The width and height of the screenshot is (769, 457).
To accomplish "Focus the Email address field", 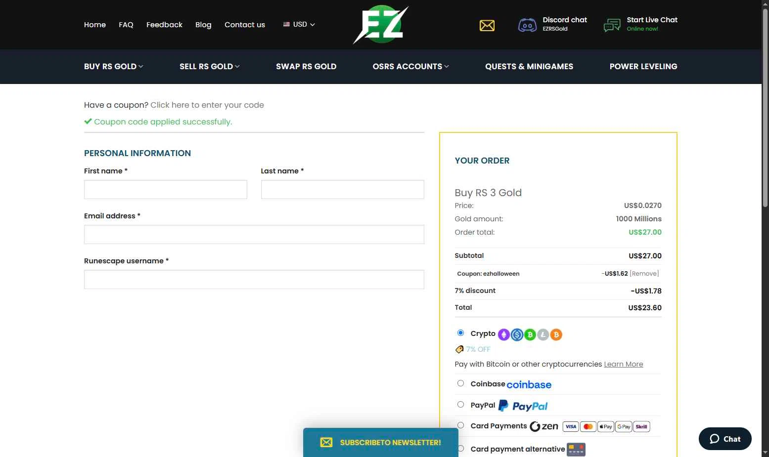I will click(254, 235).
